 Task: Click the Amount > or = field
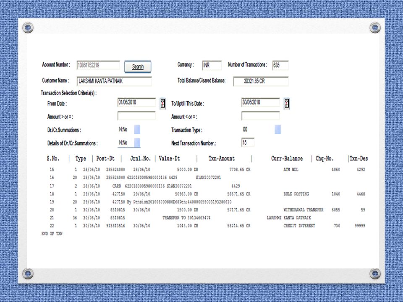[136, 116]
